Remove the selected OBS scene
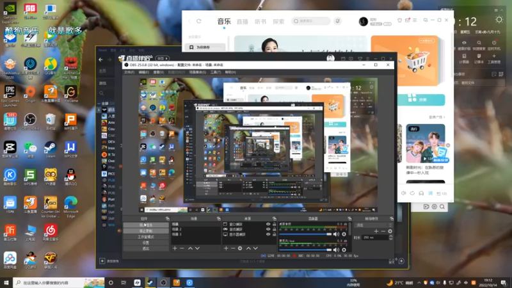The width and height of the screenshot is (512, 288). click(182, 248)
